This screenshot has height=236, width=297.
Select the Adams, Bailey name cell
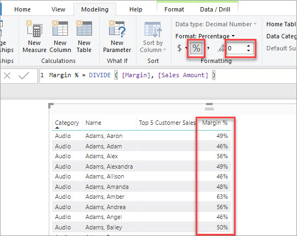(x=104, y=227)
